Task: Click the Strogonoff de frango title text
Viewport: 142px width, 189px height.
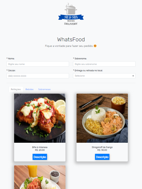Action: tap(102, 147)
